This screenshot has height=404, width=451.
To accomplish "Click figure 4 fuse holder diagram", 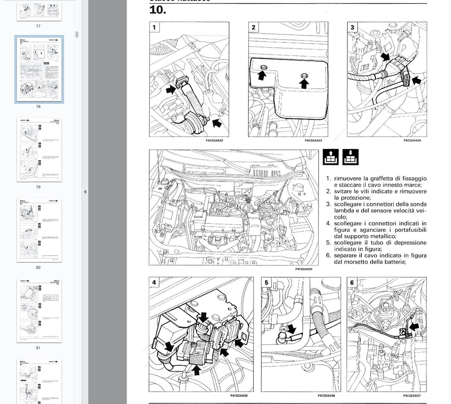I will (201, 334).
